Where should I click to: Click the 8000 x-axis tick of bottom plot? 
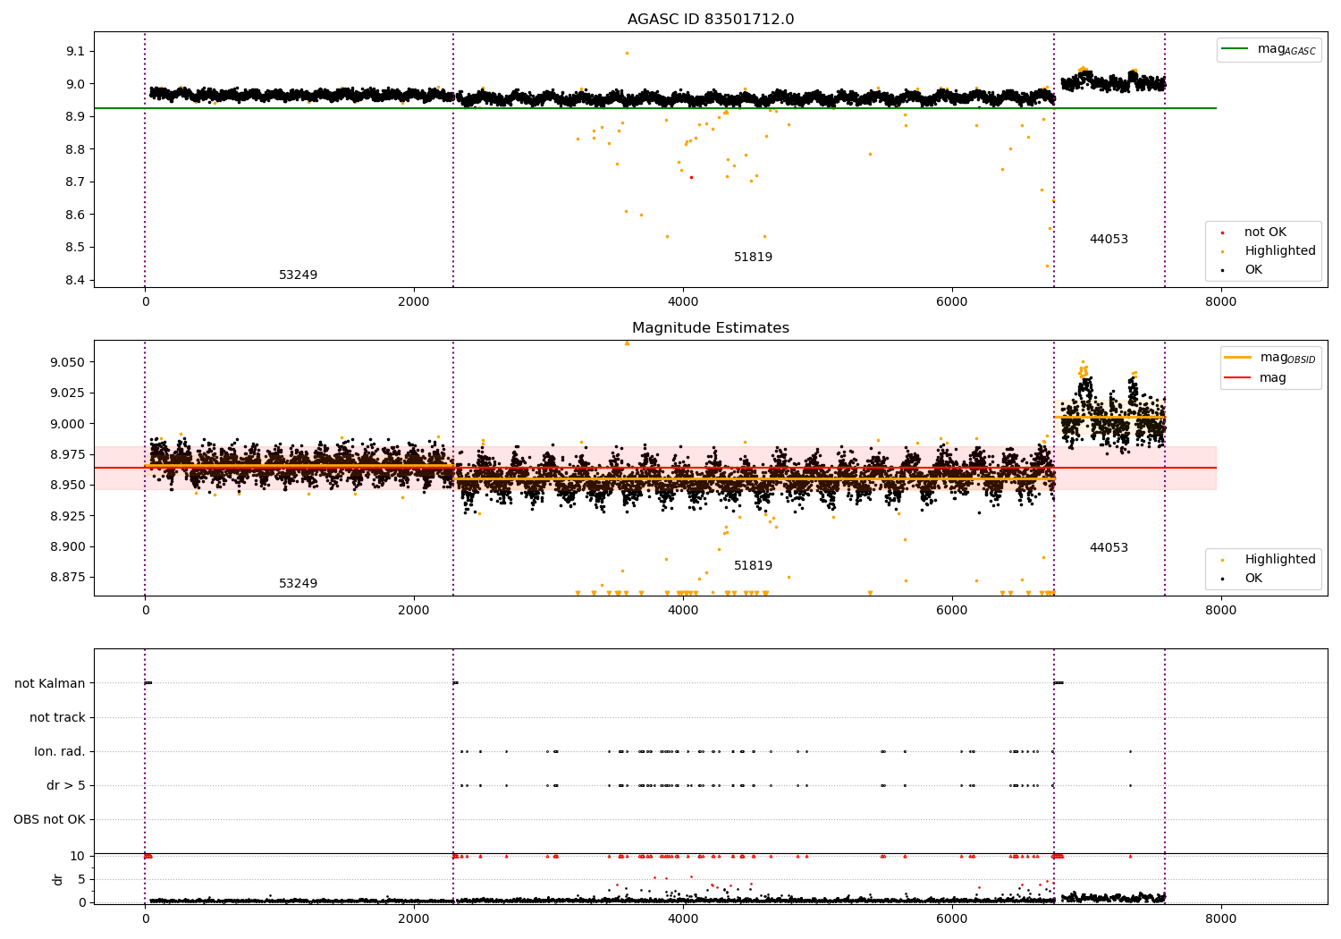[x=1220, y=918]
